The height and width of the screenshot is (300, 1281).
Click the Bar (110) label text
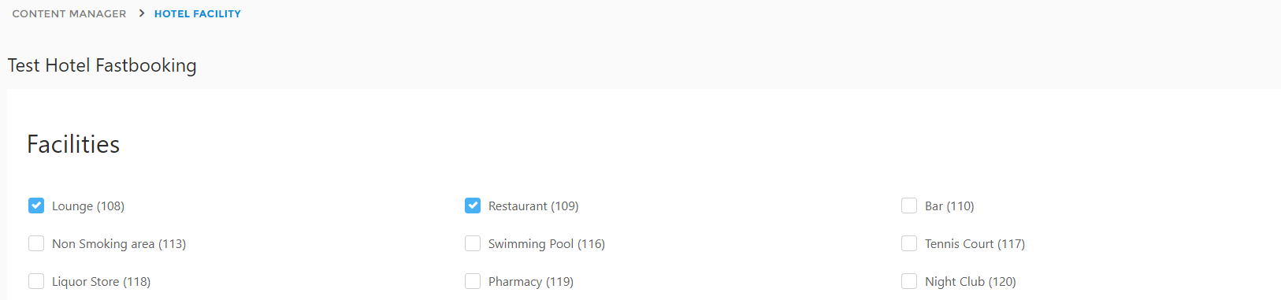click(949, 206)
